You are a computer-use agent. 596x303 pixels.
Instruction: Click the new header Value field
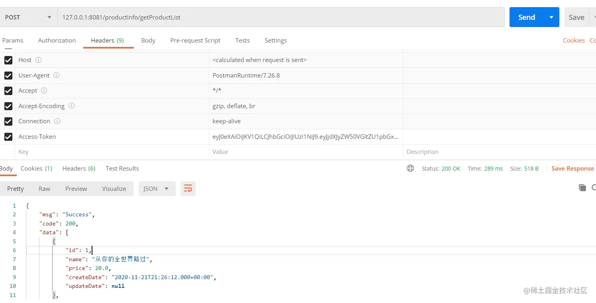306,152
